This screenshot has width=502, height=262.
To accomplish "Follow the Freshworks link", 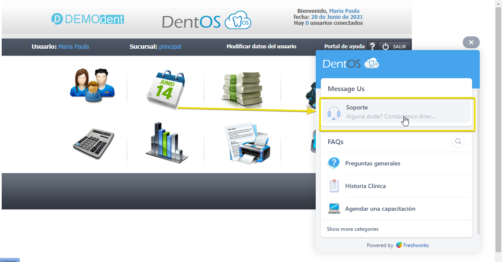I will click(412, 245).
